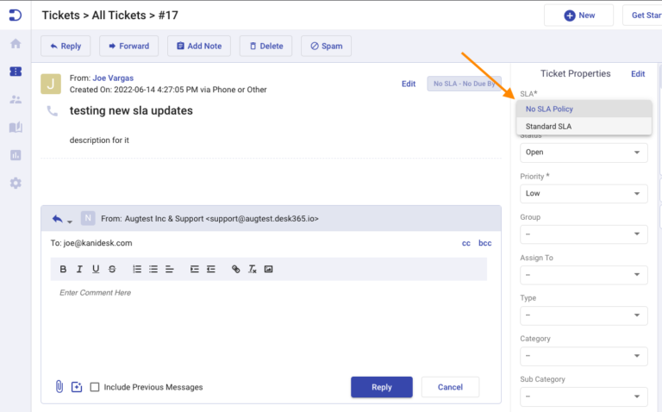
Task: Expand the reply type dropdown arrow
Action: point(70,222)
